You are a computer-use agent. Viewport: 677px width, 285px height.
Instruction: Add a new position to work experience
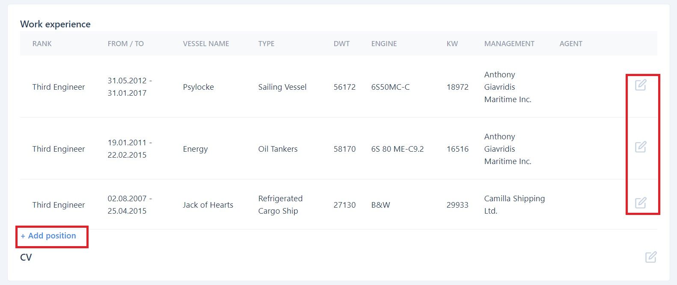(48, 236)
